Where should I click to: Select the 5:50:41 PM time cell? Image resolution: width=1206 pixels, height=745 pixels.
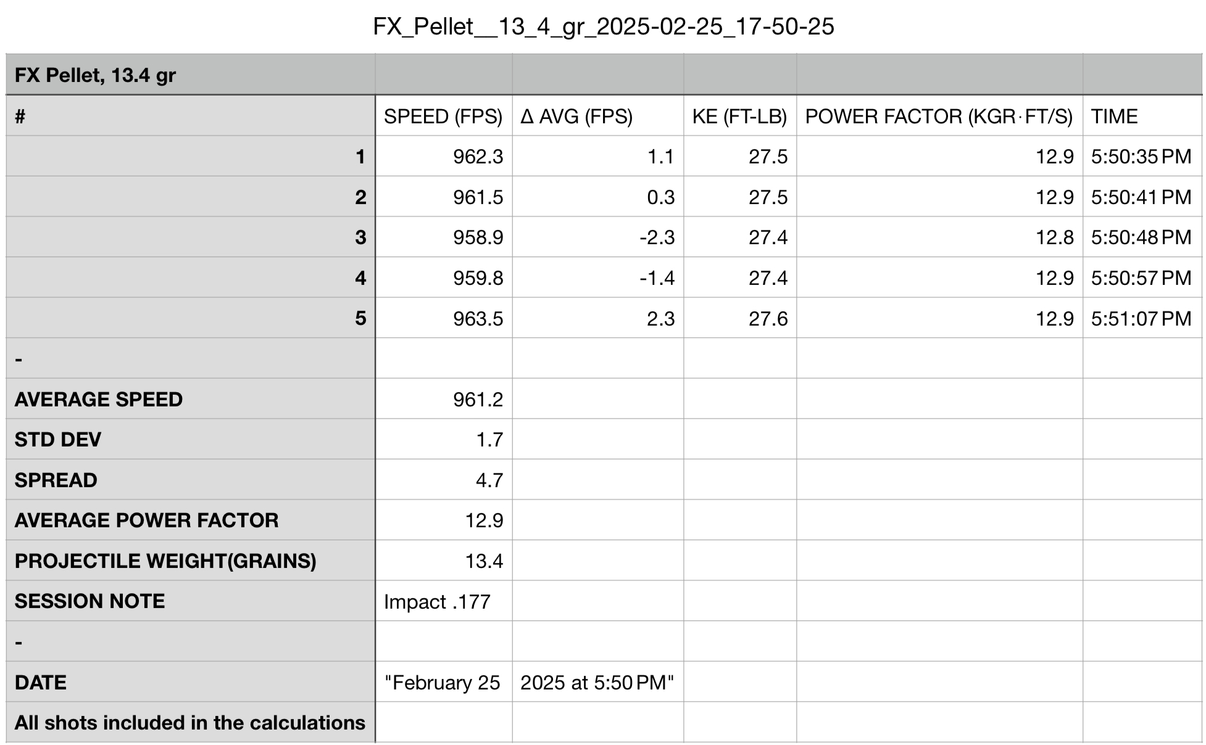1142,197
